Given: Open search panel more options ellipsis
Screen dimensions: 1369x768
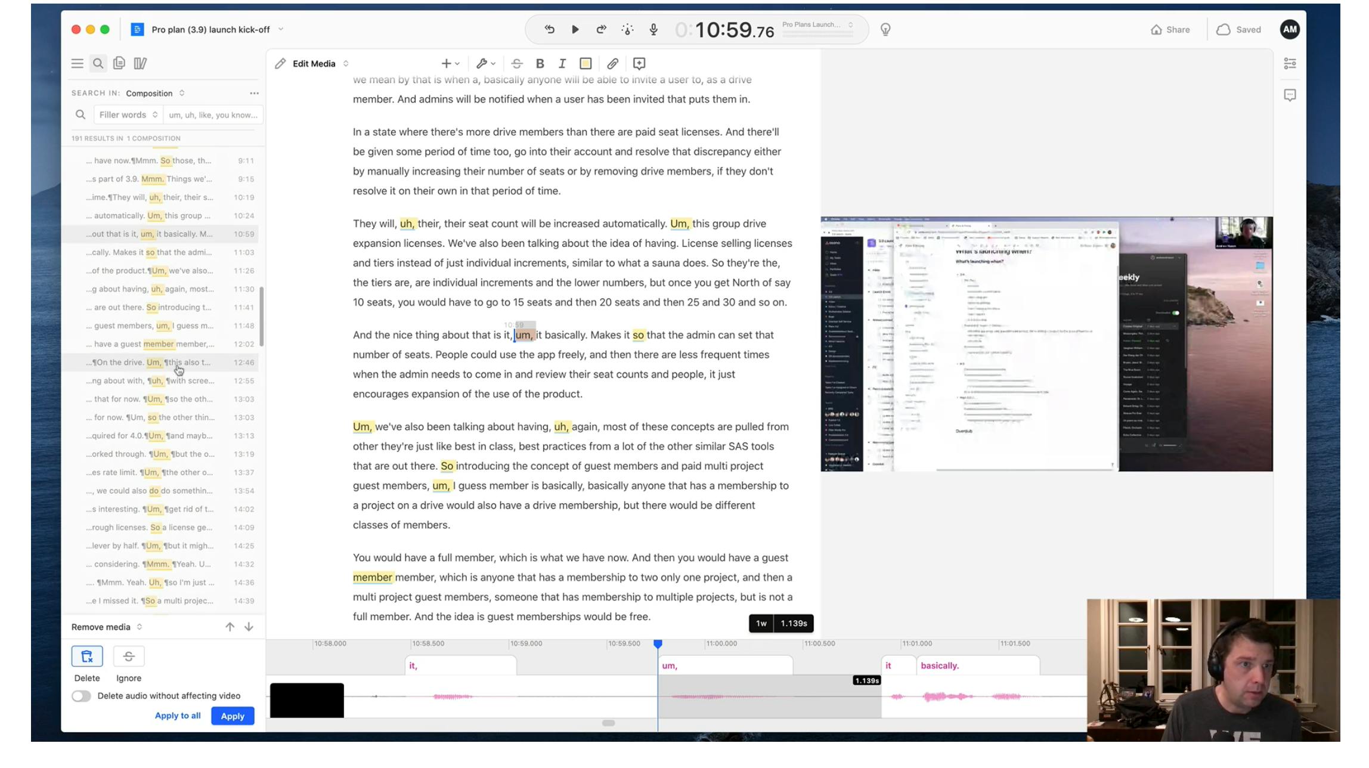Looking at the screenshot, I should tap(255, 93).
